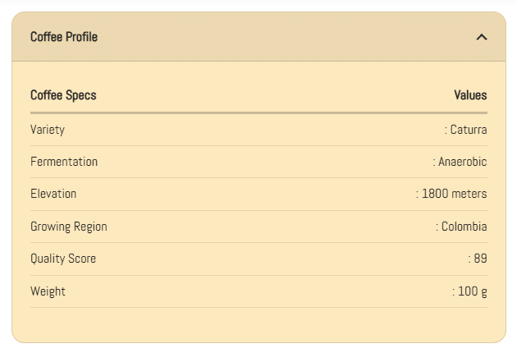
Task: Select the Weight row label
Action: pyautogui.click(x=48, y=291)
